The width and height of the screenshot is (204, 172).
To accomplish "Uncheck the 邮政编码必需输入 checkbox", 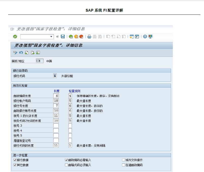I will tap(66, 160).
